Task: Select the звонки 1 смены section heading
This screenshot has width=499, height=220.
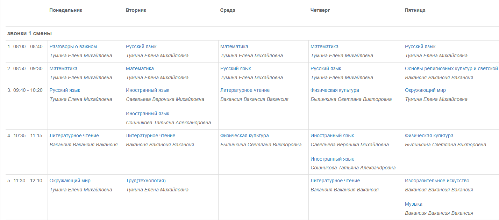Action: (29, 34)
